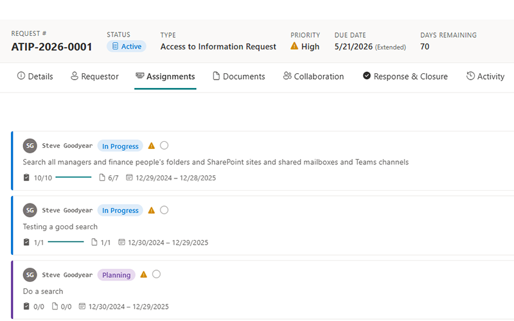Go to the Collaboration tab
This screenshot has width=514, height=321.
click(313, 76)
